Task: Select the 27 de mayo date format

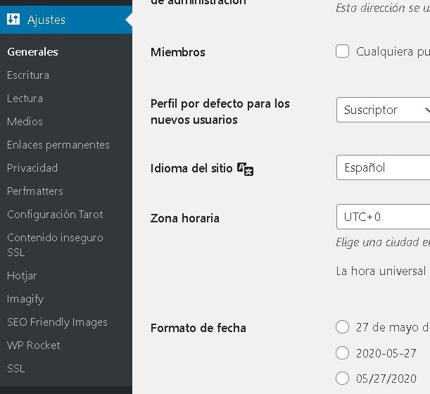Action: [x=342, y=327]
